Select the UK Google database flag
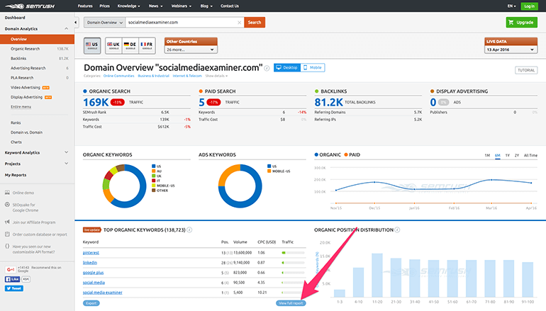This screenshot has height=311, width=546. pyautogui.click(x=113, y=45)
